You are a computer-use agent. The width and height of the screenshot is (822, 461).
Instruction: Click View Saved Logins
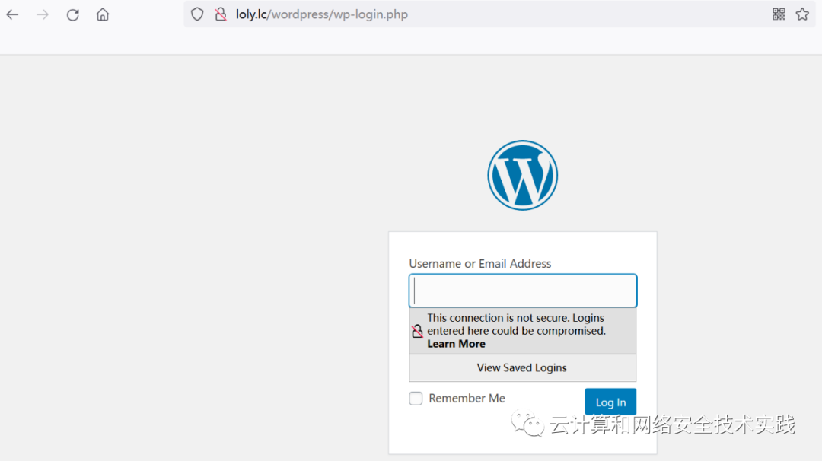click(522, 367)
